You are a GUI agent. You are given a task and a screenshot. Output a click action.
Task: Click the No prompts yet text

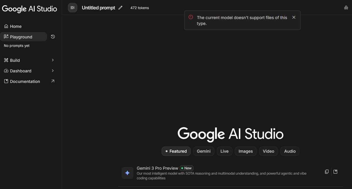coord(17,45)
